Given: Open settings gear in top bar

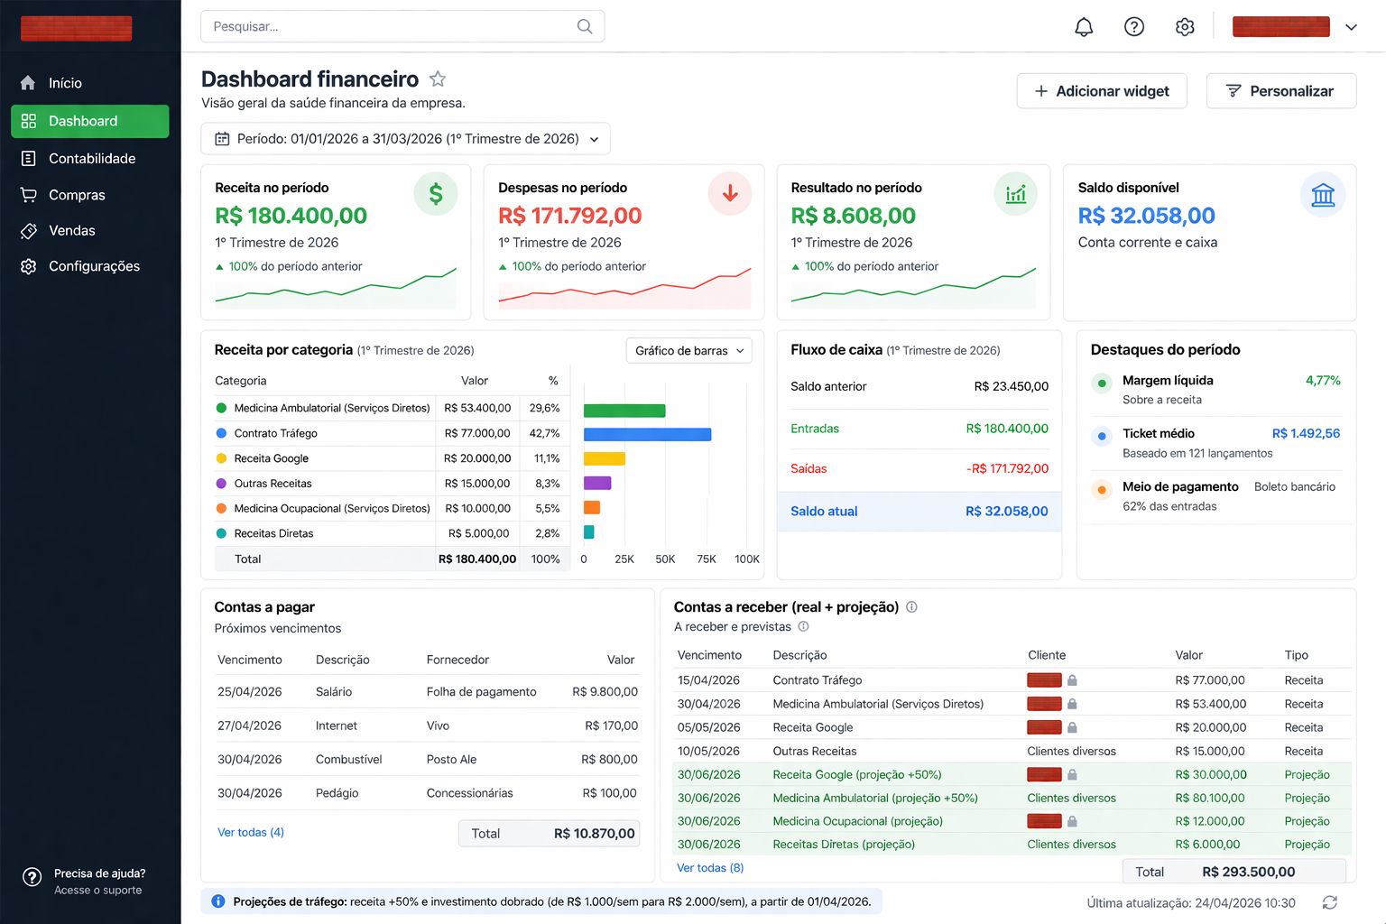Looking at the screenshot, I should (1185, 27).
